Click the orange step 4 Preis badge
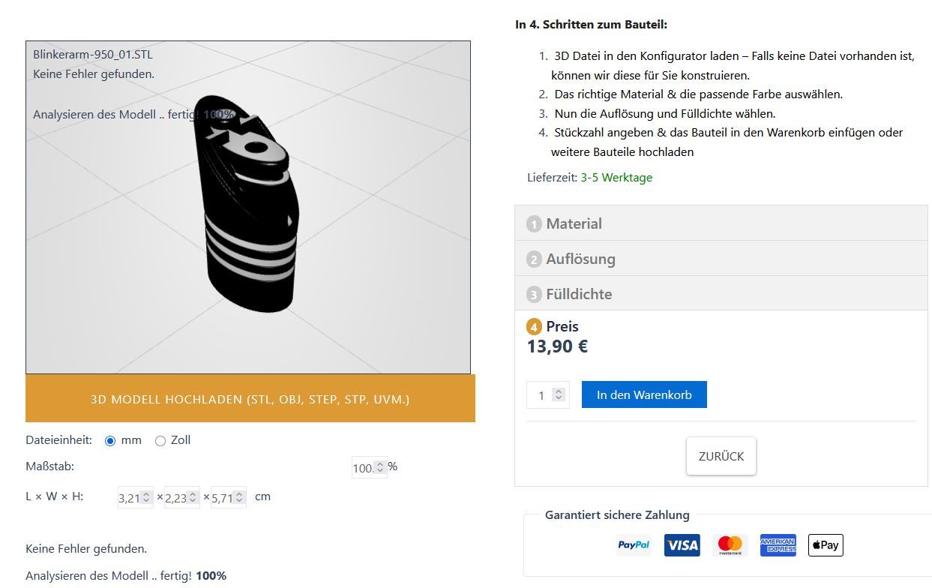932x588 pixels. (534, 327)
